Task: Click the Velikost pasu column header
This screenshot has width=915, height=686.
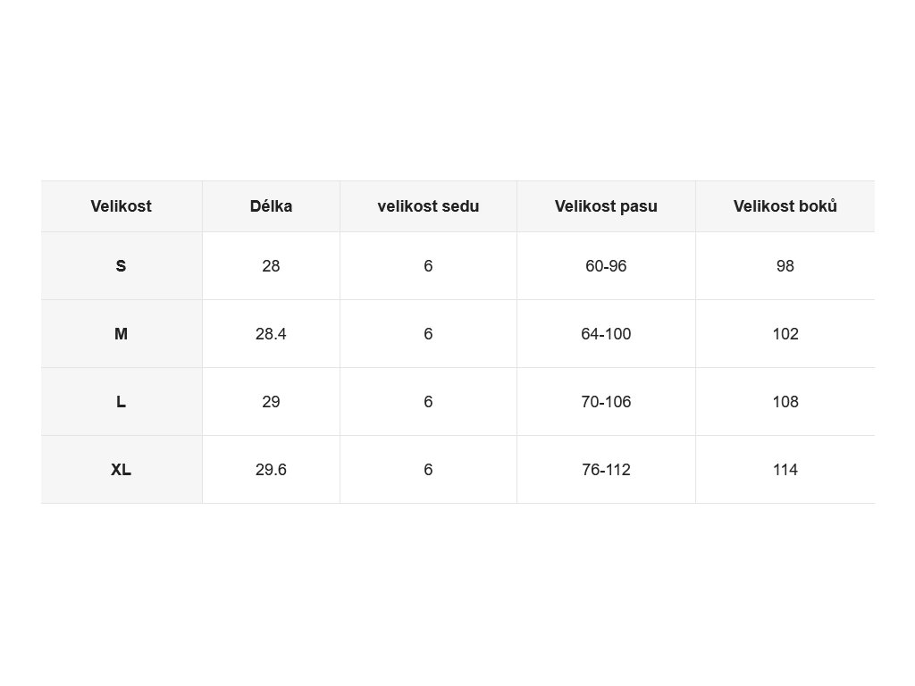Action: click(x=606, y=206)
